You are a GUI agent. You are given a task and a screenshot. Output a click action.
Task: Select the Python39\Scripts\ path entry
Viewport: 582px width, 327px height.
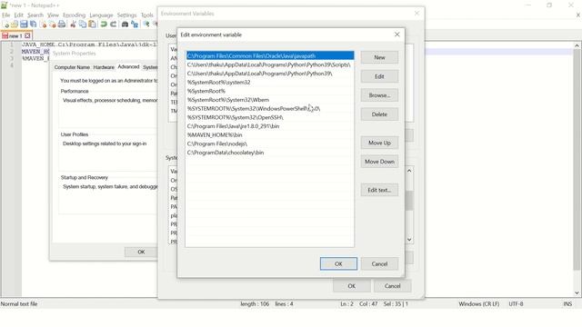(270, 64)
